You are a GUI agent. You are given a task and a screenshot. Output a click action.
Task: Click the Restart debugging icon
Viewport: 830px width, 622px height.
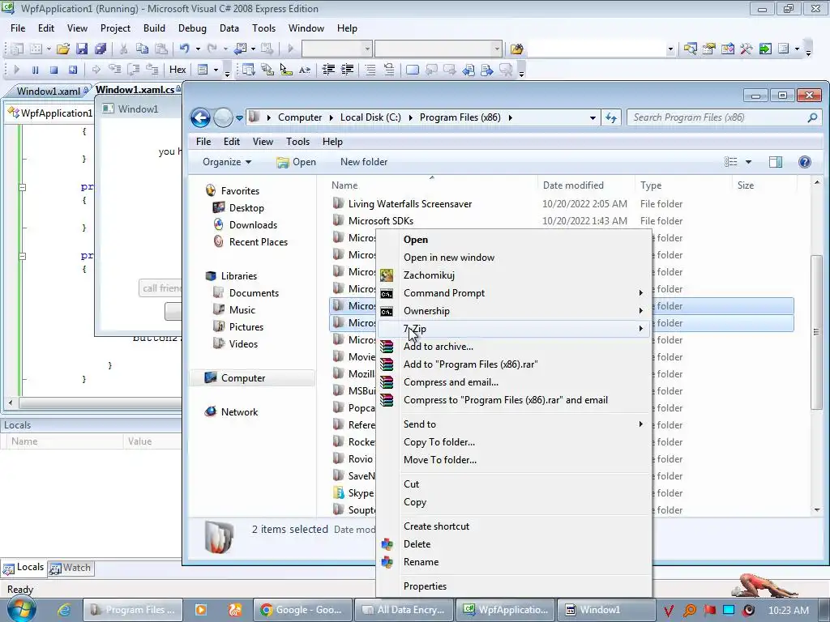coord(72,70)
